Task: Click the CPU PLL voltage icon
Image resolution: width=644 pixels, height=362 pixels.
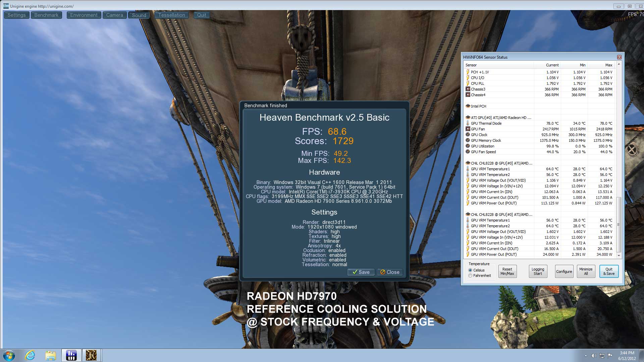Action: click(468, 83)
